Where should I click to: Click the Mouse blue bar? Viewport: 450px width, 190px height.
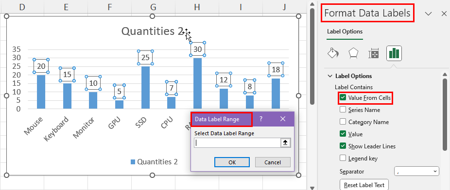pyautogui.click(x=41, y=92)
